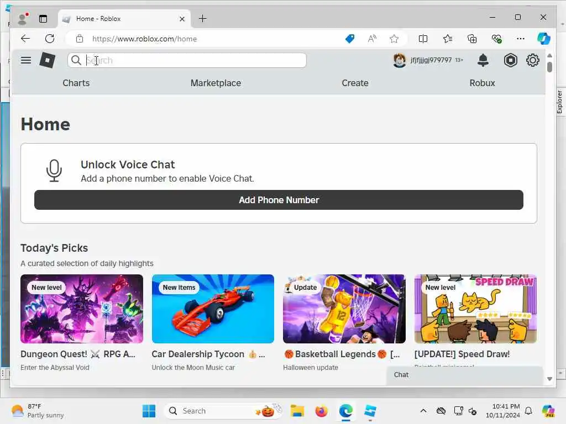Click the search magnifier icon in Roblox
This screenshot has height=424, width=566.
click(x=76, y=60)
